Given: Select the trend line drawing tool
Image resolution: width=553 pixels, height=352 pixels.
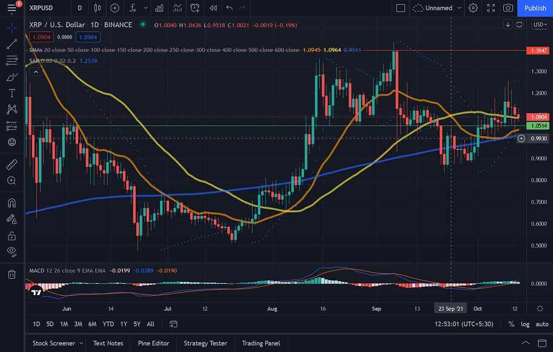Looking at the screenshot, I should [x=12, y=44].
